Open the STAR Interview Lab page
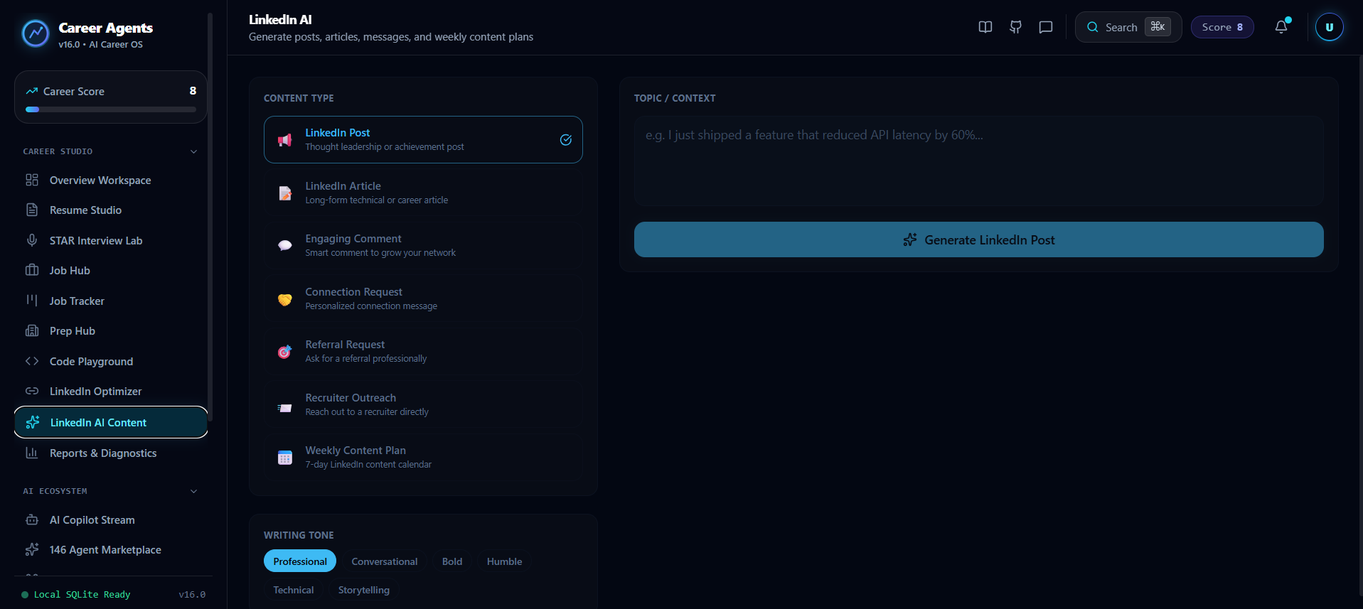 tap(111, 240)
